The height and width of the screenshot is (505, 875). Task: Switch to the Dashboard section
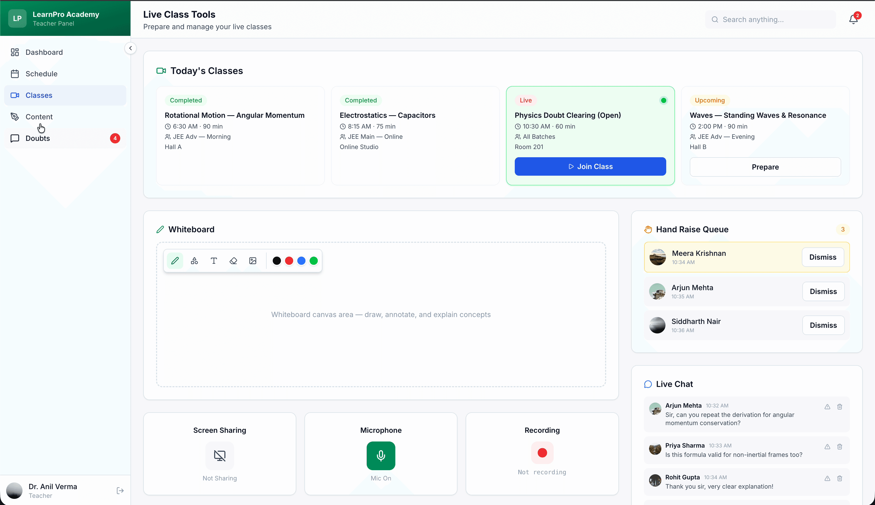44,52
